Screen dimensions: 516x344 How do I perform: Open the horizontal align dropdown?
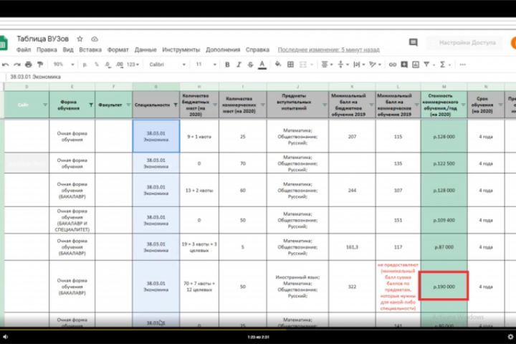[x=327, y=64]
